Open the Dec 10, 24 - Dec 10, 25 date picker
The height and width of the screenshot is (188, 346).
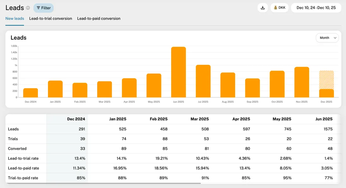click(316, 7)
